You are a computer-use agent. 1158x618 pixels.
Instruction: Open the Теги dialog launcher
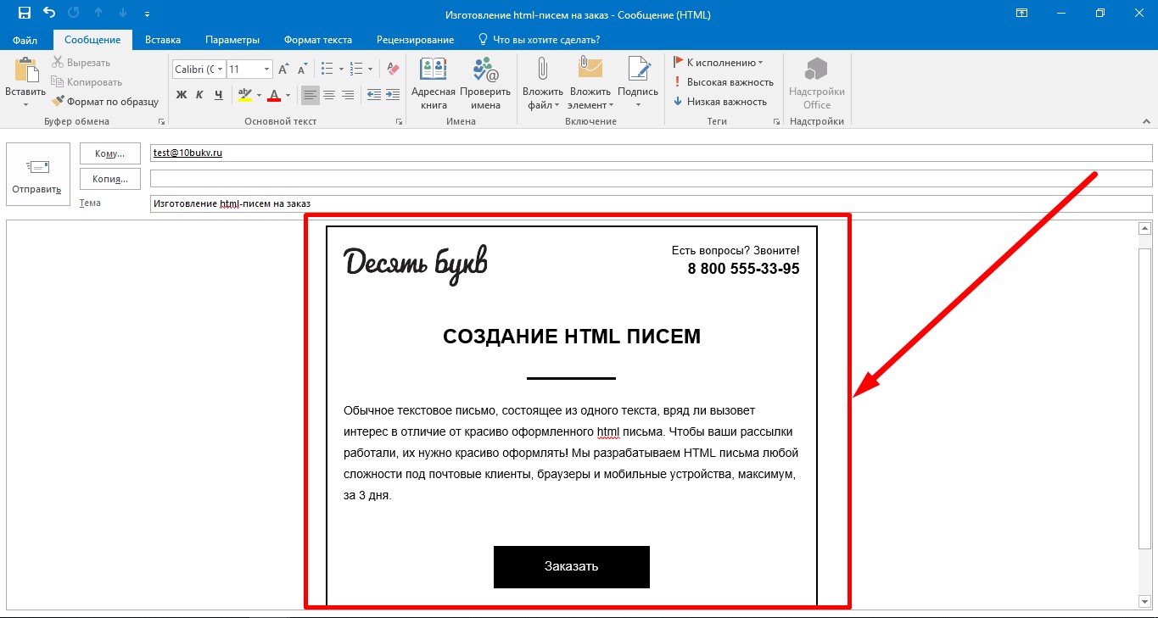tap(776, 122)
